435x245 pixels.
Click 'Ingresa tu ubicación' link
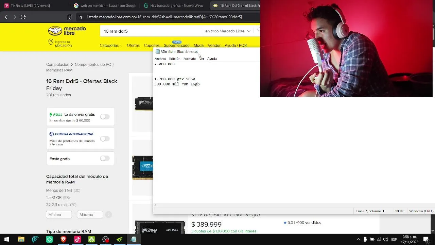click(64, 44)
